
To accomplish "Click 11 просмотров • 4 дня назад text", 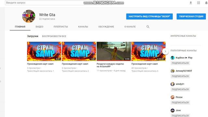I will (x=111, y=71).
